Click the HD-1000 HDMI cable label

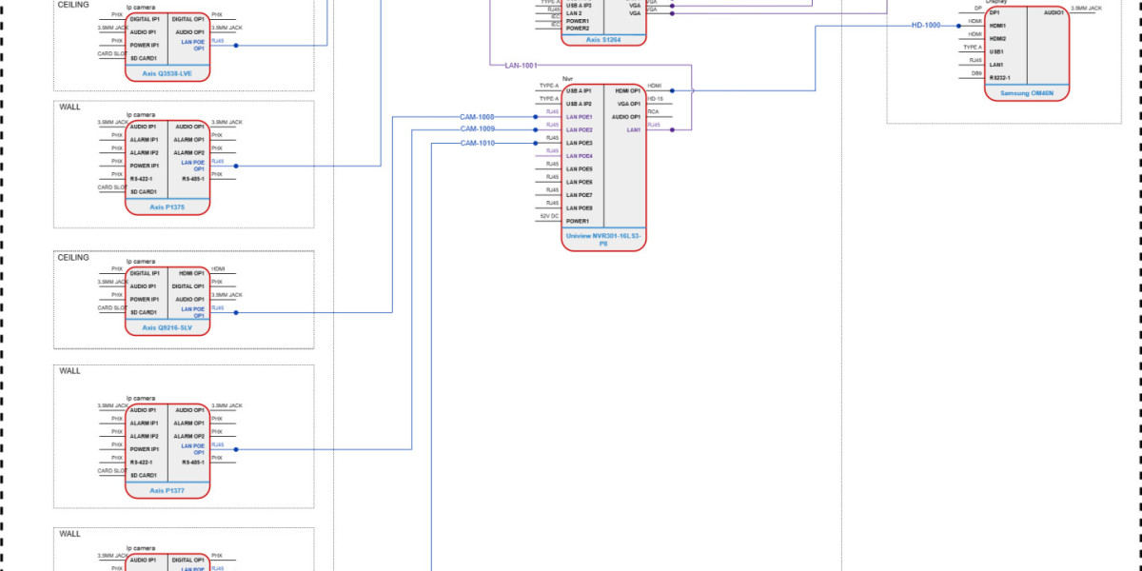point(926,25)
